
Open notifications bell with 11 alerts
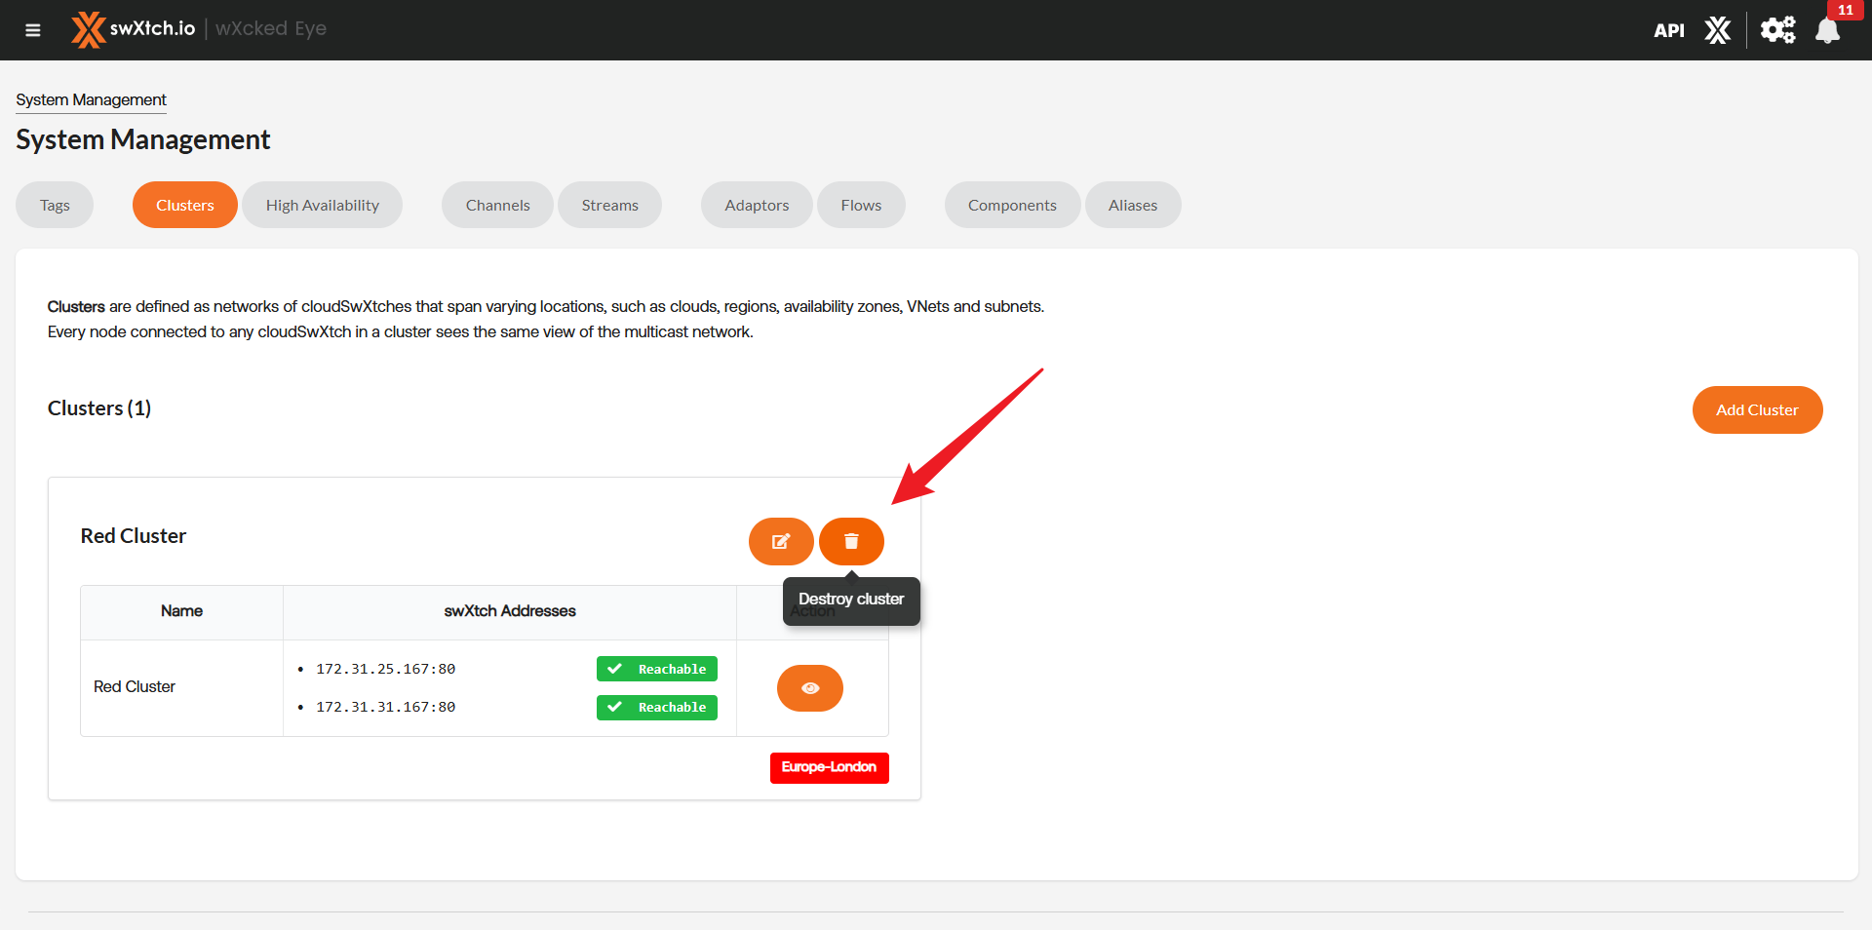[1828, 30]
